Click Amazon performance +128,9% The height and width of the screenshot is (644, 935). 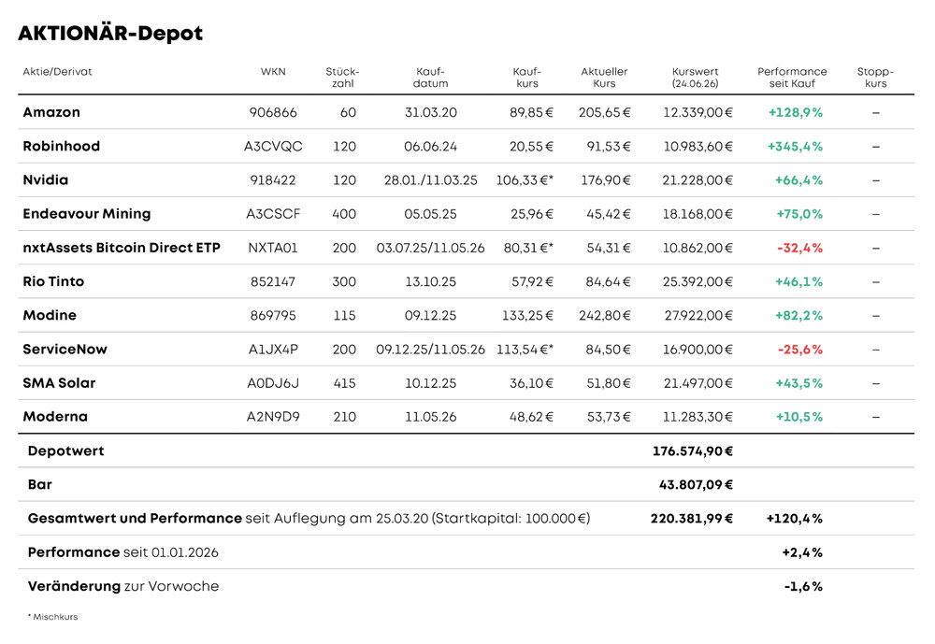[796, 112]
